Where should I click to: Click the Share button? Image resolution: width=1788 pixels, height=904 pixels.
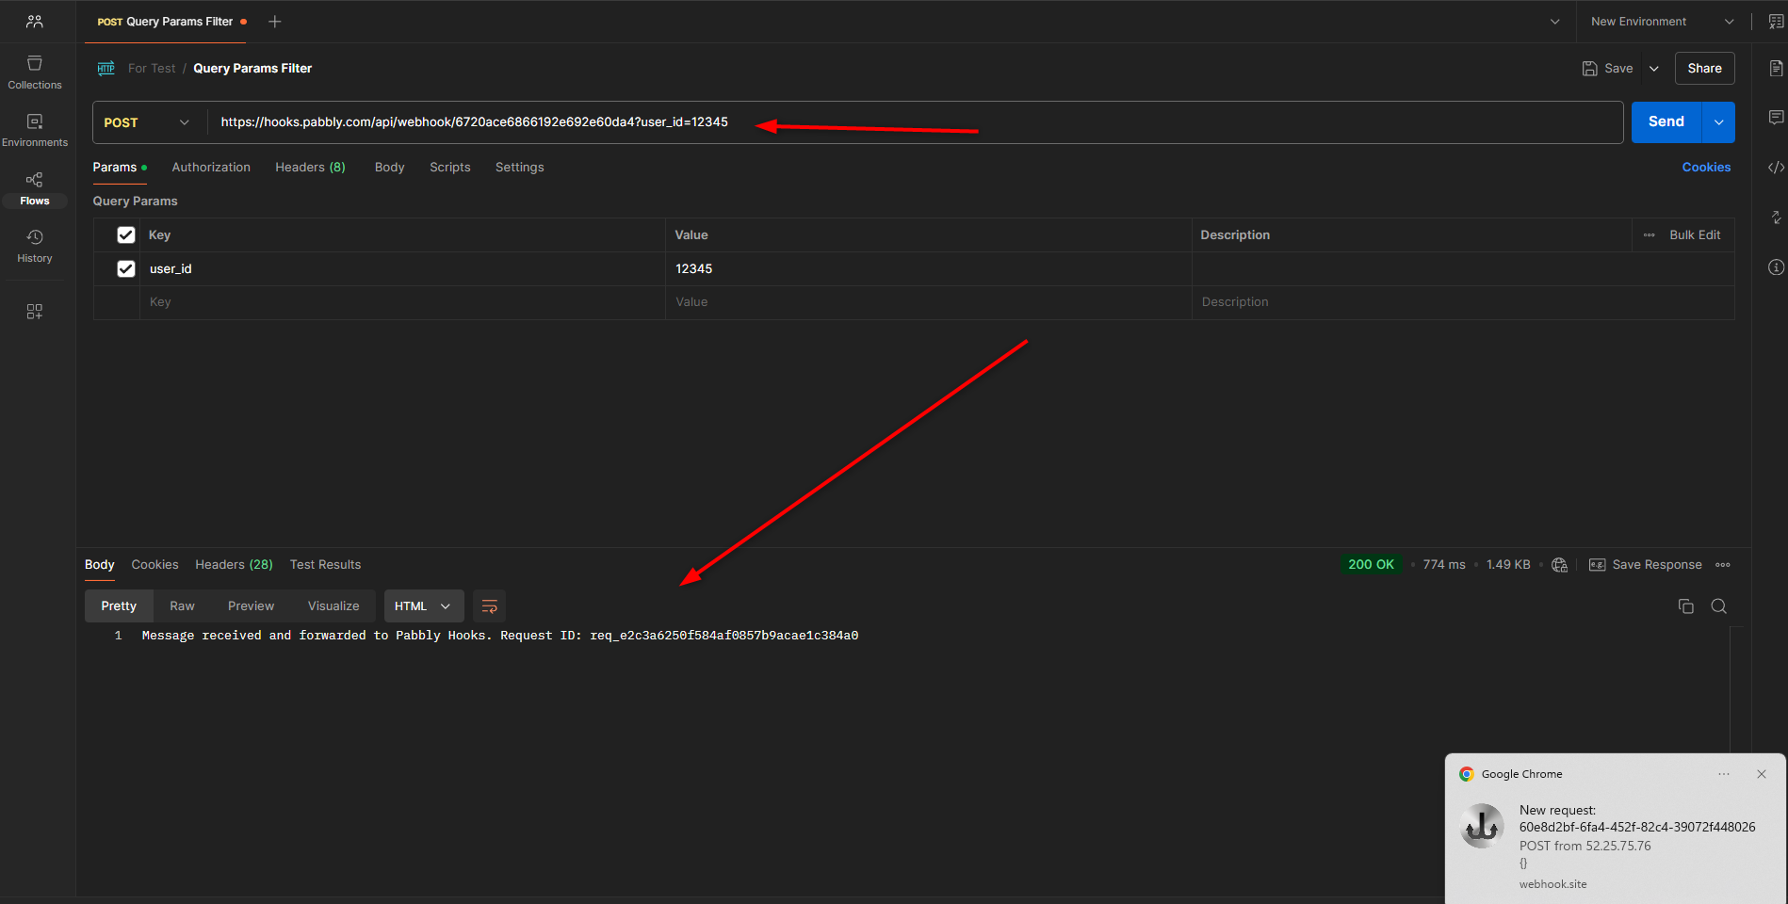pyautogui.click(x=1705, y=69)
